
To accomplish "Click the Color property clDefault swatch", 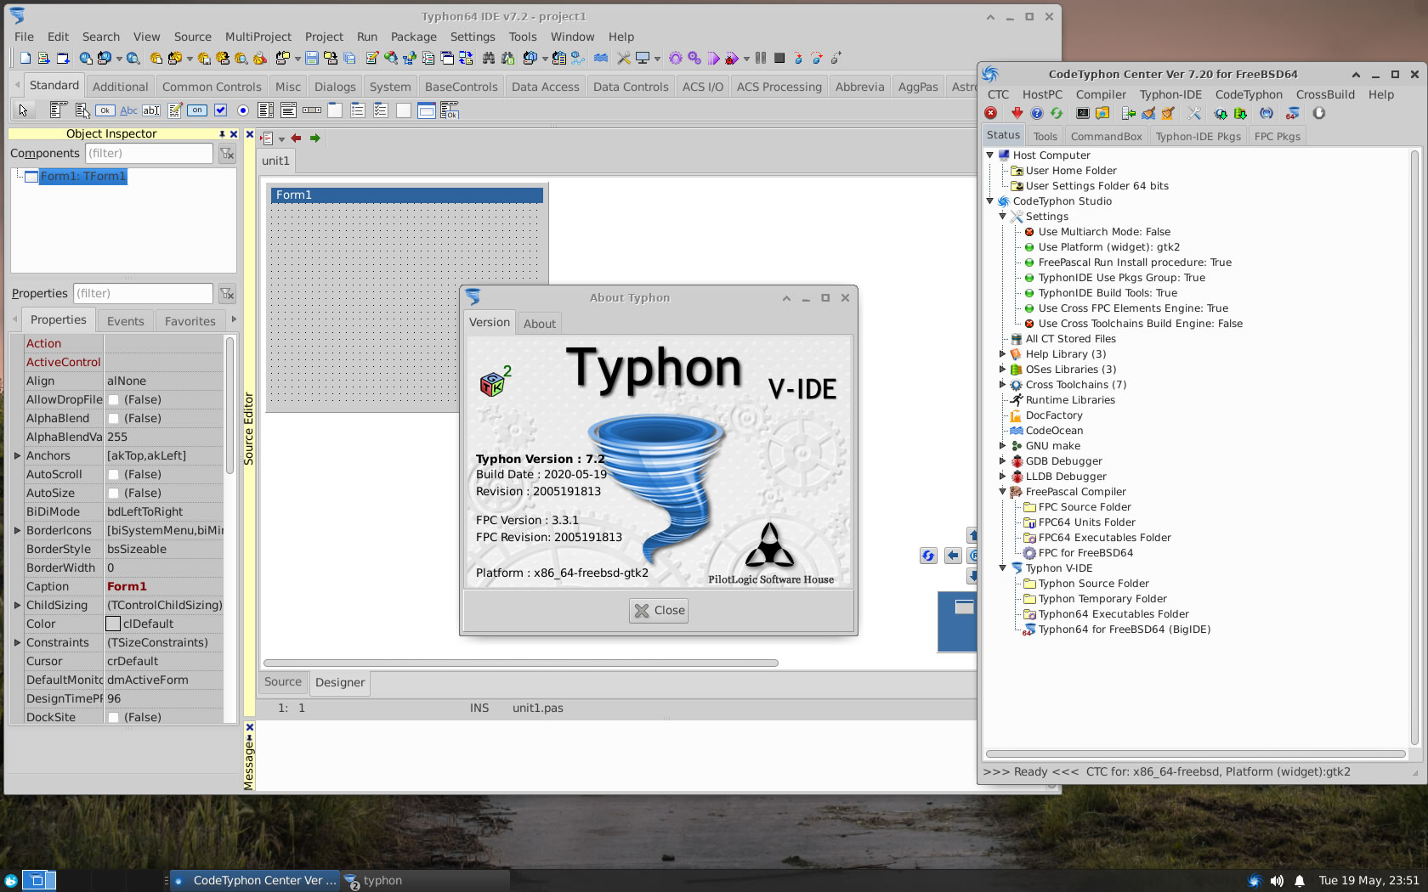I will click(x=113, y=624).
